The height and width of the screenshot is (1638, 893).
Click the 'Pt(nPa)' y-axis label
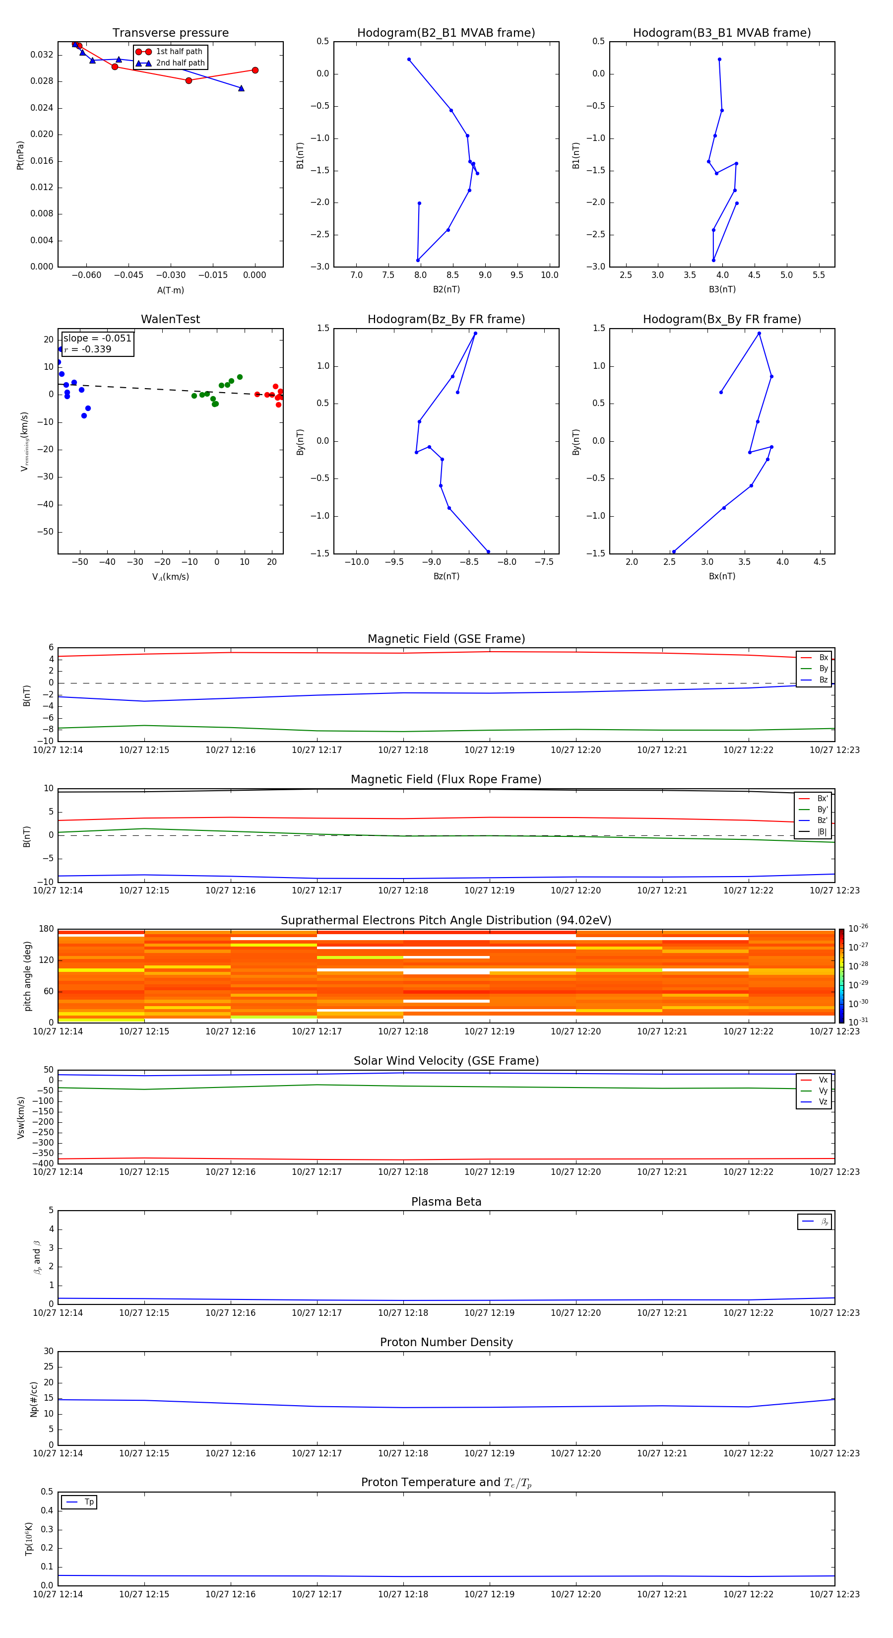pyautogui.click(x=20, y=155)
